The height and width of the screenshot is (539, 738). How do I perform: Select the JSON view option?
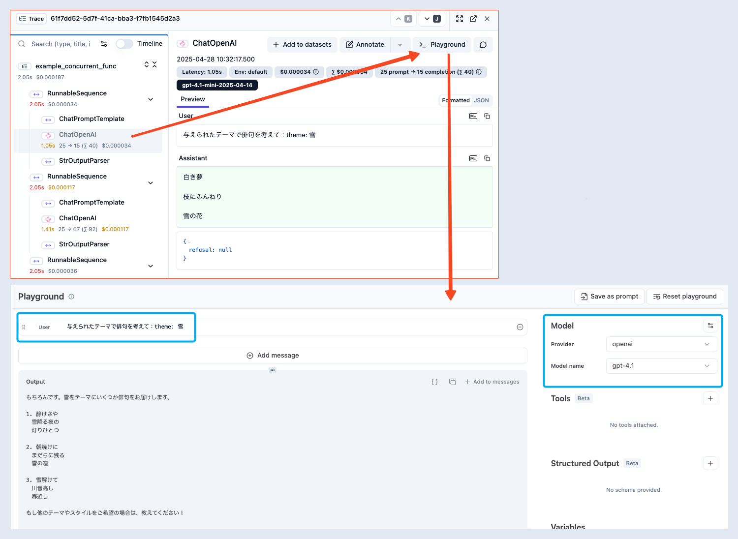coord(481,100)
